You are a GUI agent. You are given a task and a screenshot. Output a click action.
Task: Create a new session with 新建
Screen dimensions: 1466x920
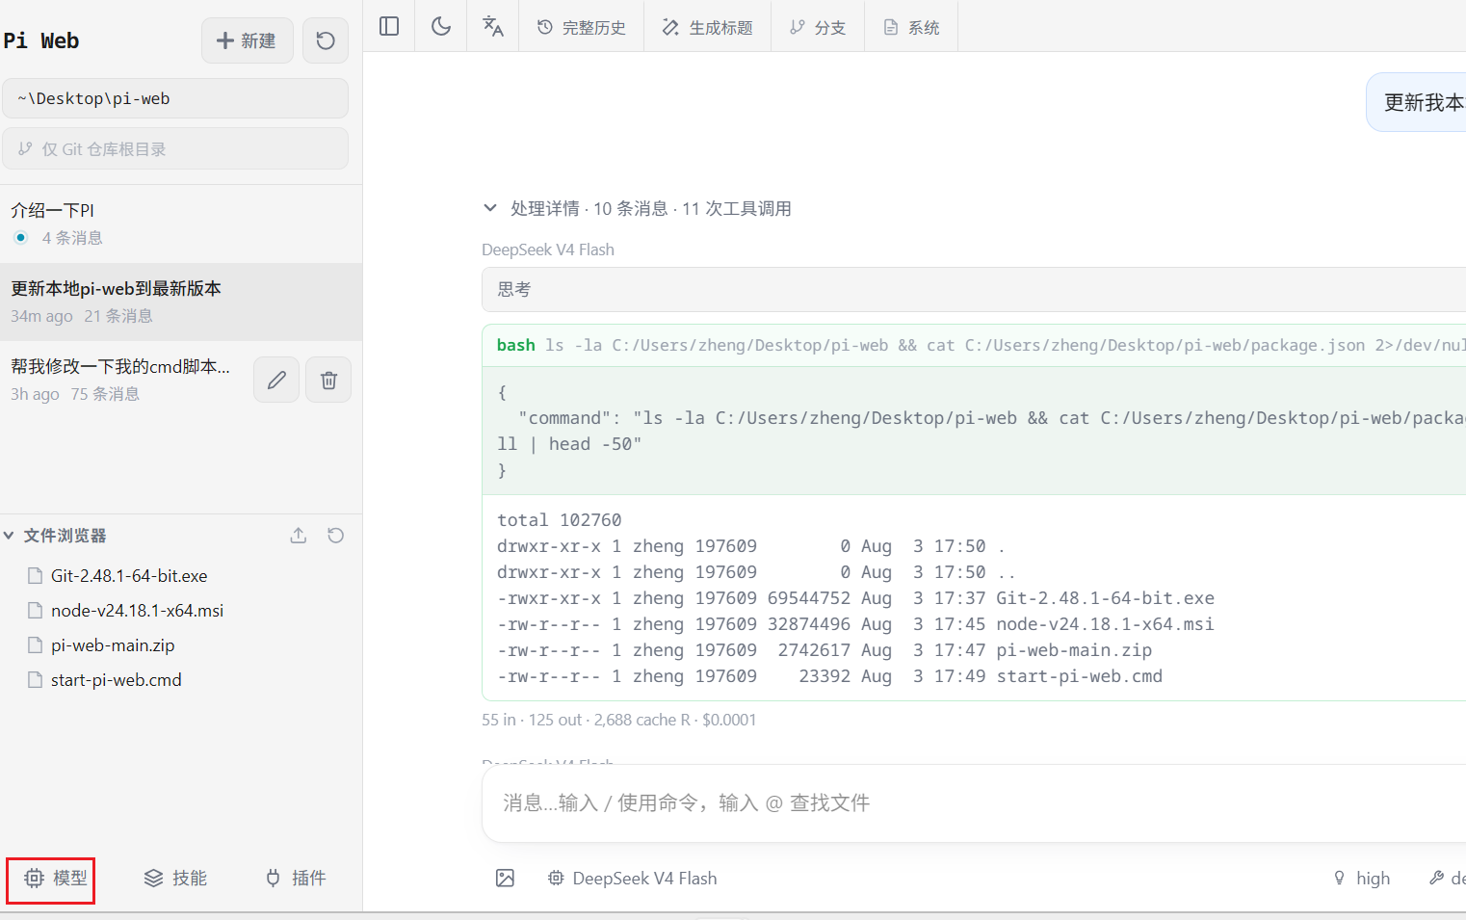[247, 40]
